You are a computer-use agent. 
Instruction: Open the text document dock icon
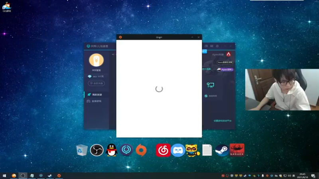207,150
